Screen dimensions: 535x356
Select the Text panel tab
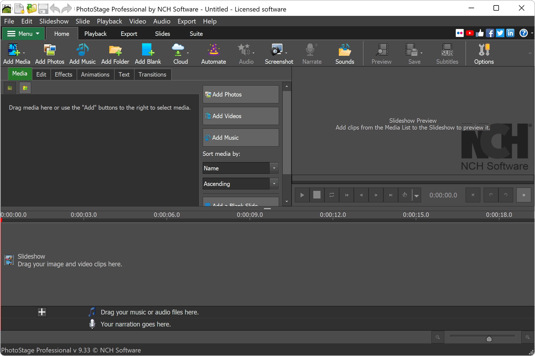click(x=124, y=74)
